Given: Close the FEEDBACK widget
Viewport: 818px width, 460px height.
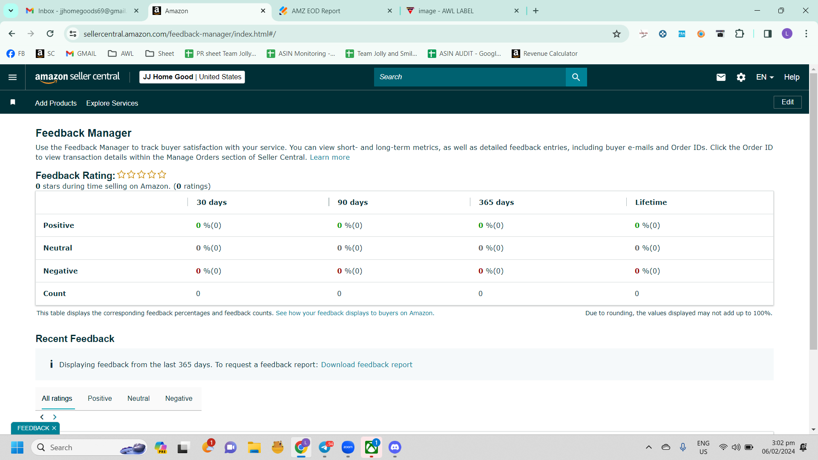Looking at the screenshot, I should click(54, 428).
